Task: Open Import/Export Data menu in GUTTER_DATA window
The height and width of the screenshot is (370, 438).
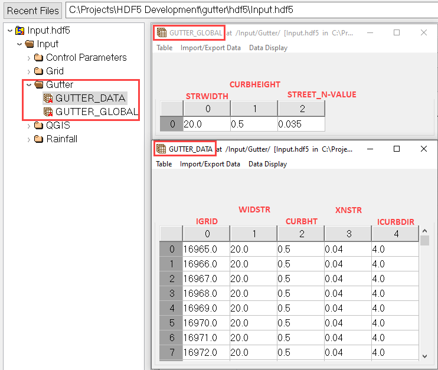Action: click(x=210, y=164)
